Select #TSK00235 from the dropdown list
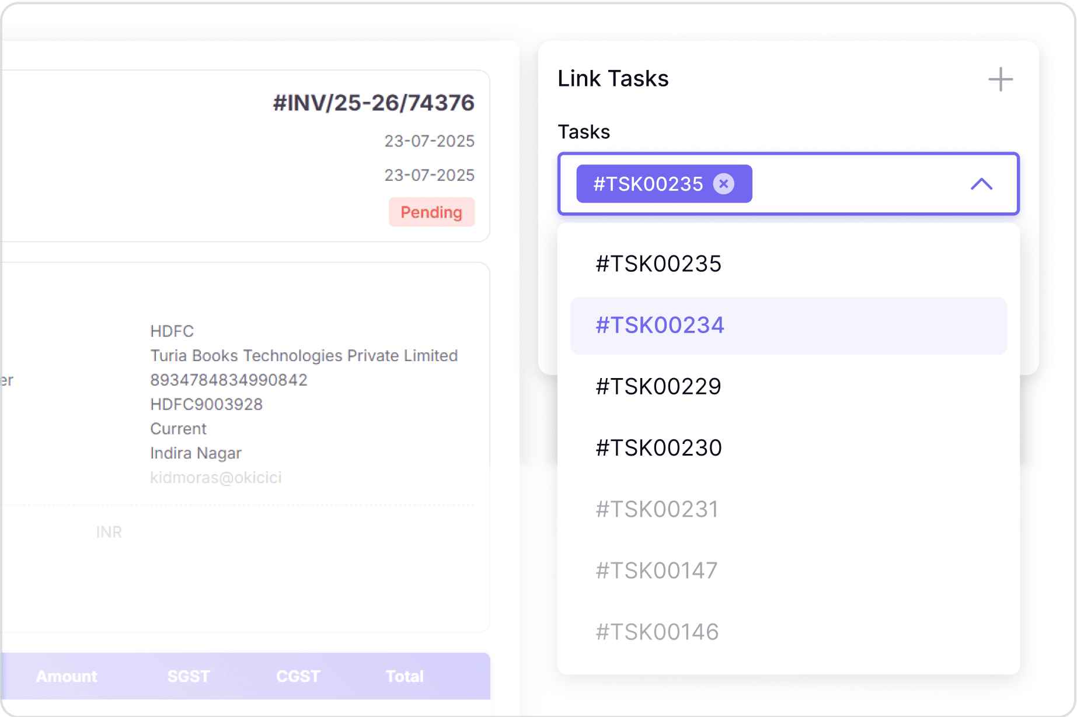The image size is (1077, 717). 658,264
